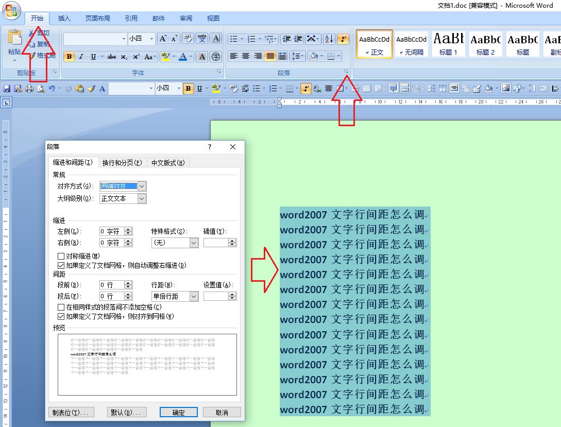
Task: Click the 确定 button
Action: 179,413
